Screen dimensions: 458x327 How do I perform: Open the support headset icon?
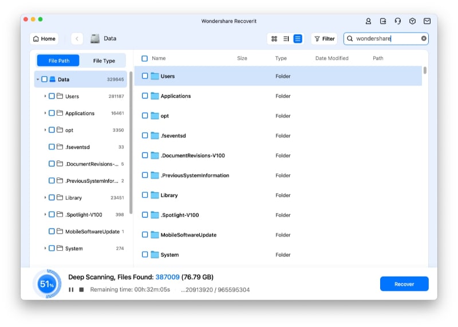(397, 21)
